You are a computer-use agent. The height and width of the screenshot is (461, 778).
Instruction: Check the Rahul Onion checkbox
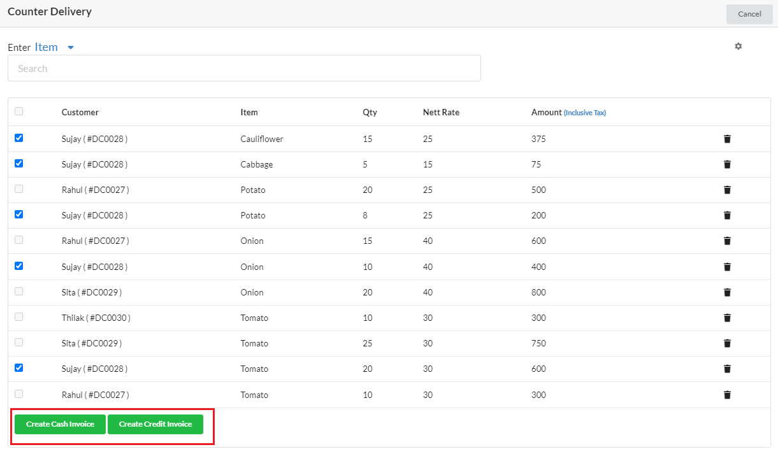(x=19, y=240)
